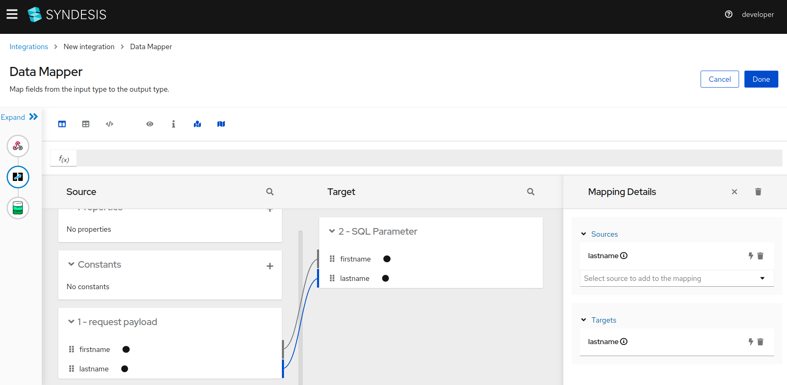Open the Source panel search

tap(269, 192)
